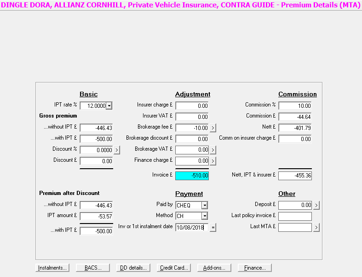Click the Discount % field

pyautogui.click(x=96, y=150)
